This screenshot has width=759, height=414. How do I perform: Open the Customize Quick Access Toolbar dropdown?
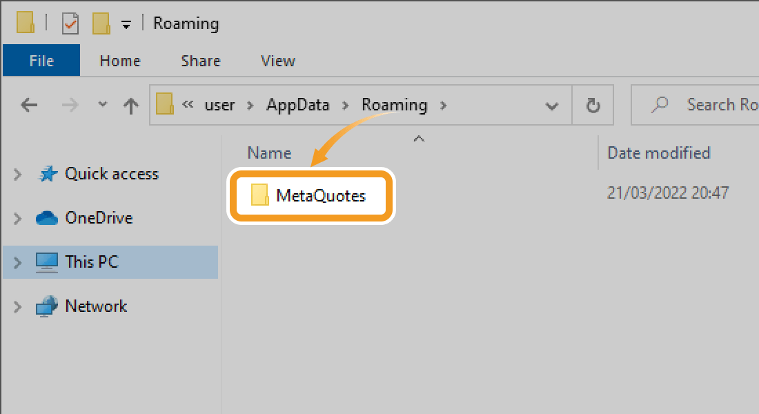point(126,24)
